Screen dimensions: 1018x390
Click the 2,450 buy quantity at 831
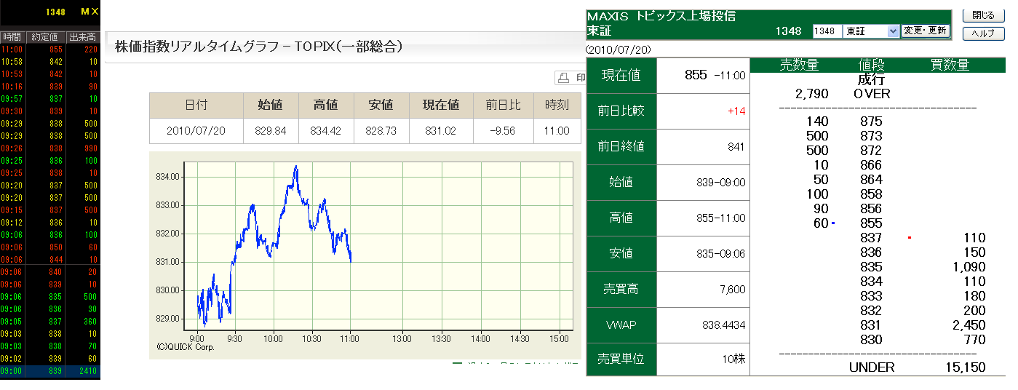point(969,325)
